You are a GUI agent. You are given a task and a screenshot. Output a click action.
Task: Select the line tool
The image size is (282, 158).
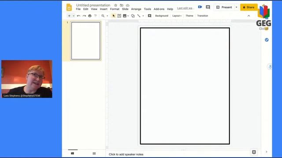coord(139,16)
